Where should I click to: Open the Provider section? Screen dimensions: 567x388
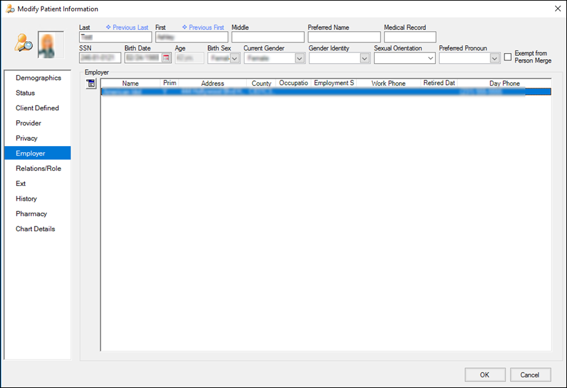[x=28, y=123]
